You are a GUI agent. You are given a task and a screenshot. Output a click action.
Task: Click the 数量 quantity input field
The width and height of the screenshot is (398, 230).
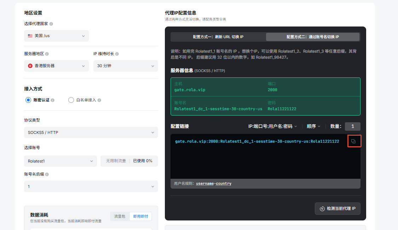pos(353,126)
